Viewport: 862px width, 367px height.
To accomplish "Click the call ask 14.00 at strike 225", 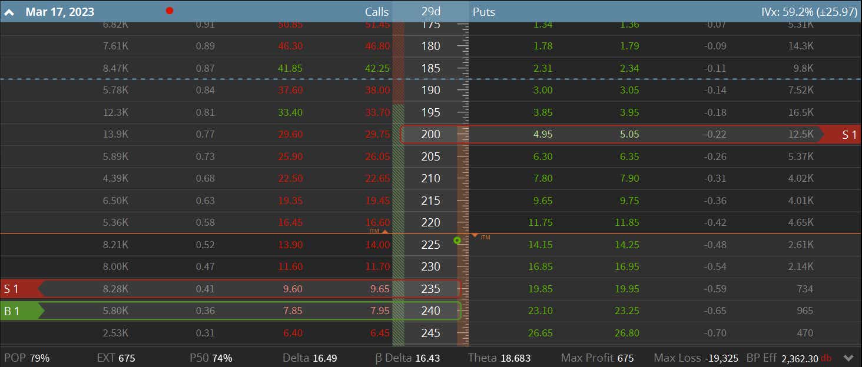I will [x=377, y=245].
